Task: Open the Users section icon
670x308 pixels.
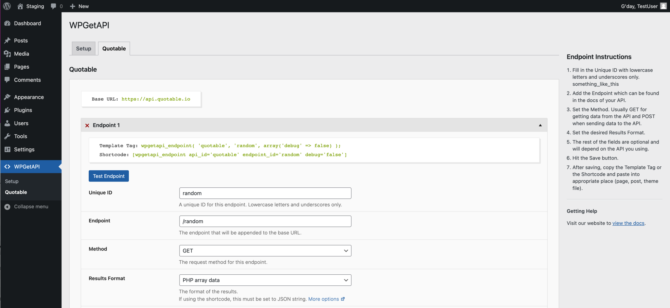Action: 8,123
